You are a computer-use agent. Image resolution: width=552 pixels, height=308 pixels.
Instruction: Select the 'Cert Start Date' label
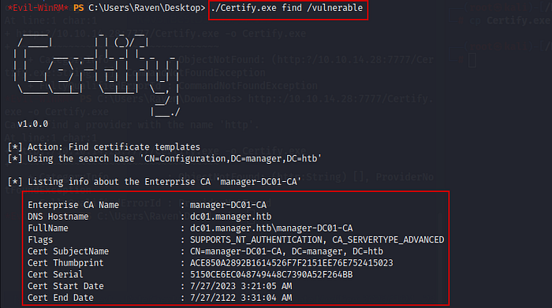(x=65, y=286)
